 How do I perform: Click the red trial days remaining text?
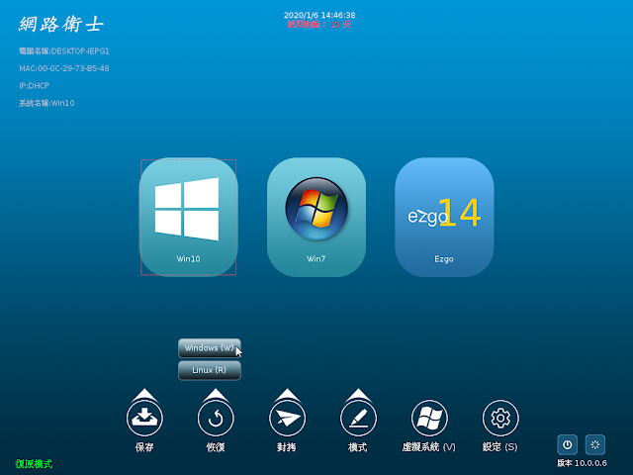319,24
